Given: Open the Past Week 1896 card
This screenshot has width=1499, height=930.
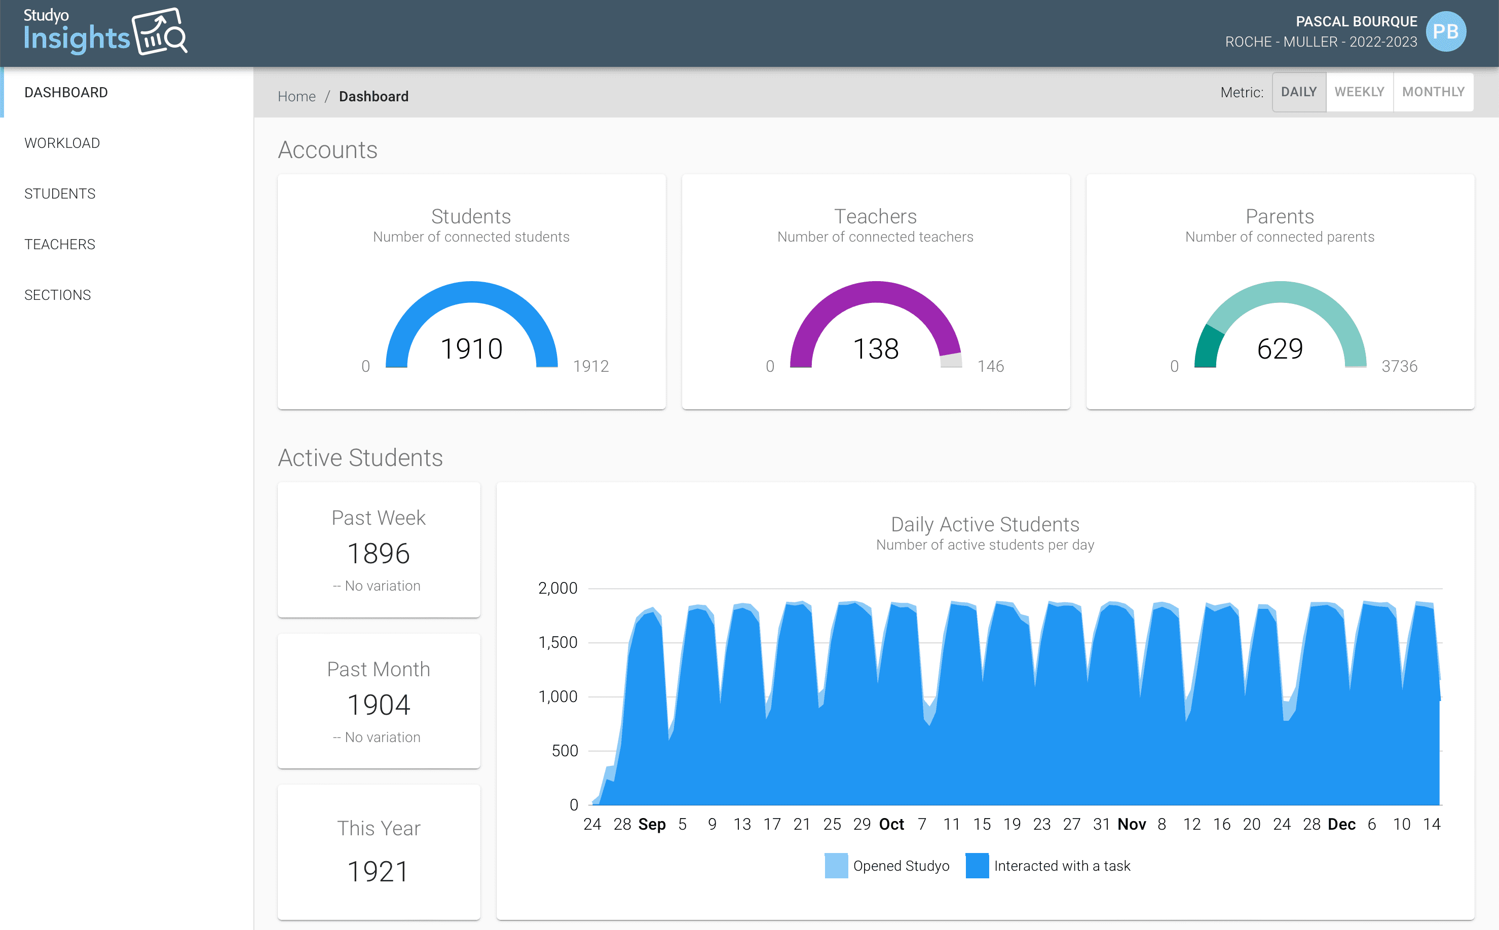Looking at the screenshot, I should pyautogui.click(x=379, y=549).
